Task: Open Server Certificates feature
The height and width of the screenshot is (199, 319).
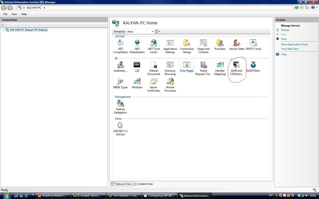Action: click(x=154, y=85)
